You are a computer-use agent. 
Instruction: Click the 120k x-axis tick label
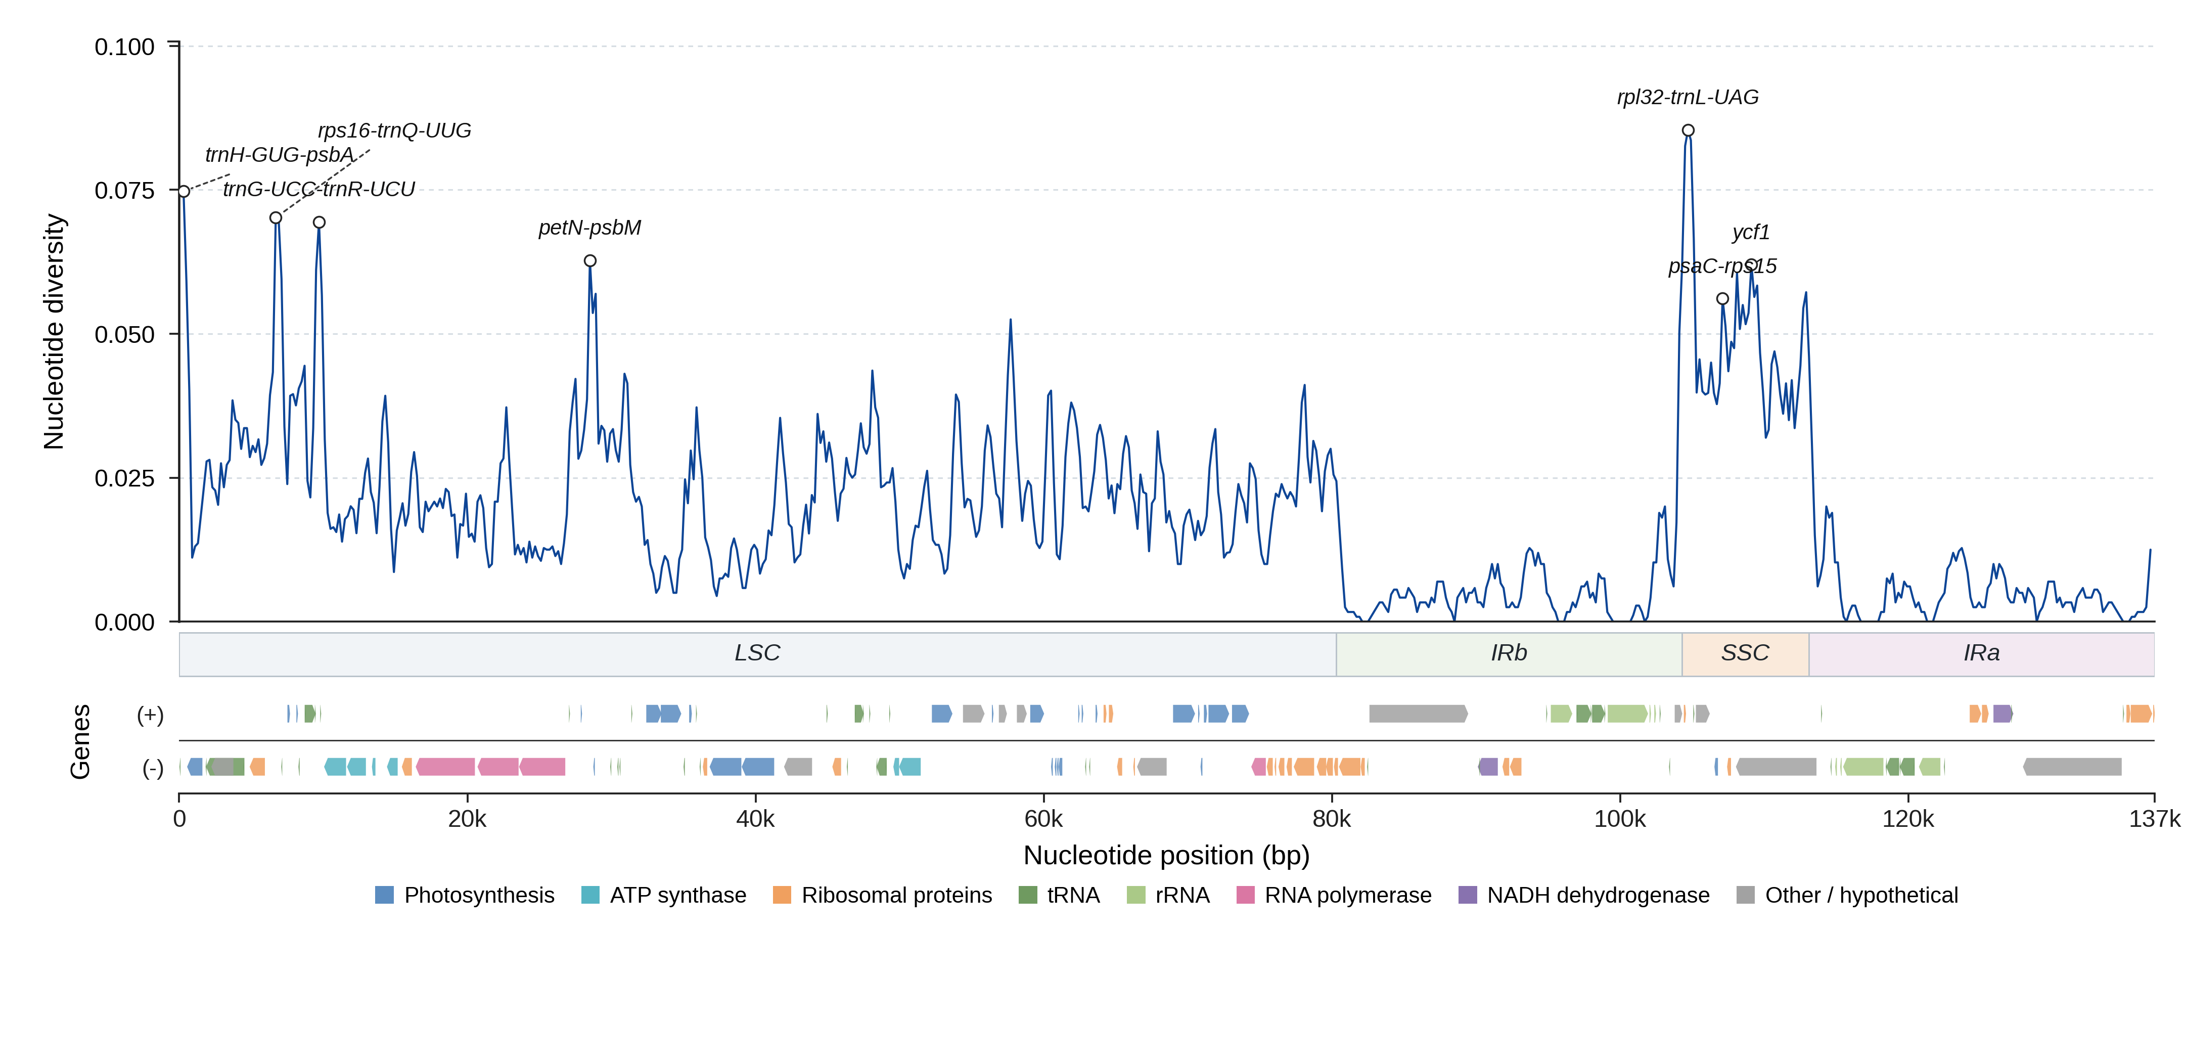(1908, 819)
